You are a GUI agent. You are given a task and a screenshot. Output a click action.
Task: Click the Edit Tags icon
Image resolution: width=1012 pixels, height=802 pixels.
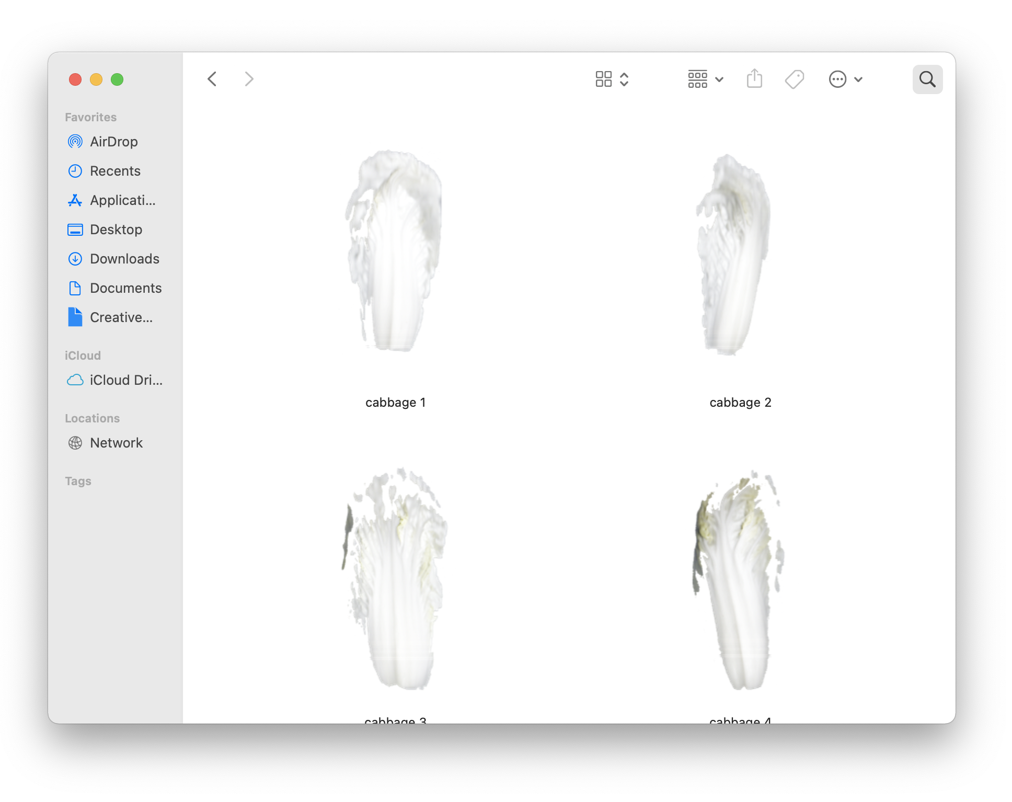(795, 79)
